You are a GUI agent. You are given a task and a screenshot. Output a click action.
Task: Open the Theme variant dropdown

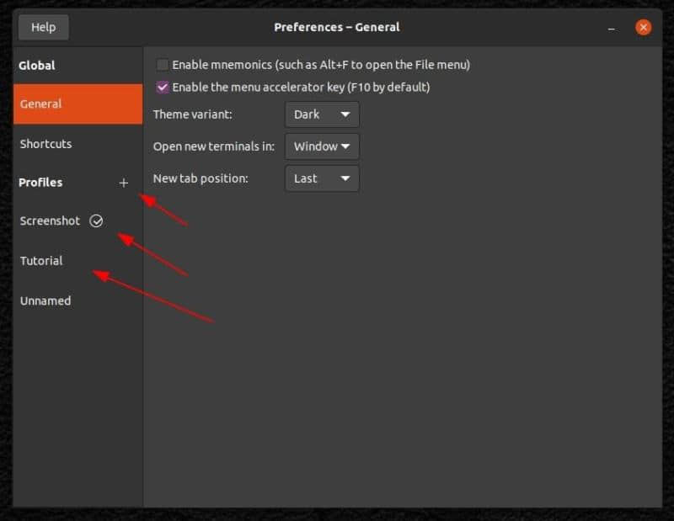(x=322, y=114)
